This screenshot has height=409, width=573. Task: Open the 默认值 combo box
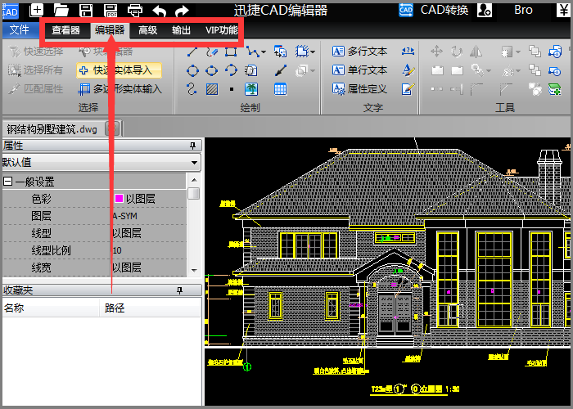click(x=102, y=163)
